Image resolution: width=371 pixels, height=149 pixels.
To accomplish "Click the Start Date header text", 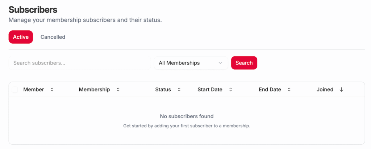I will pyautogui.click(x=210, y=89).
